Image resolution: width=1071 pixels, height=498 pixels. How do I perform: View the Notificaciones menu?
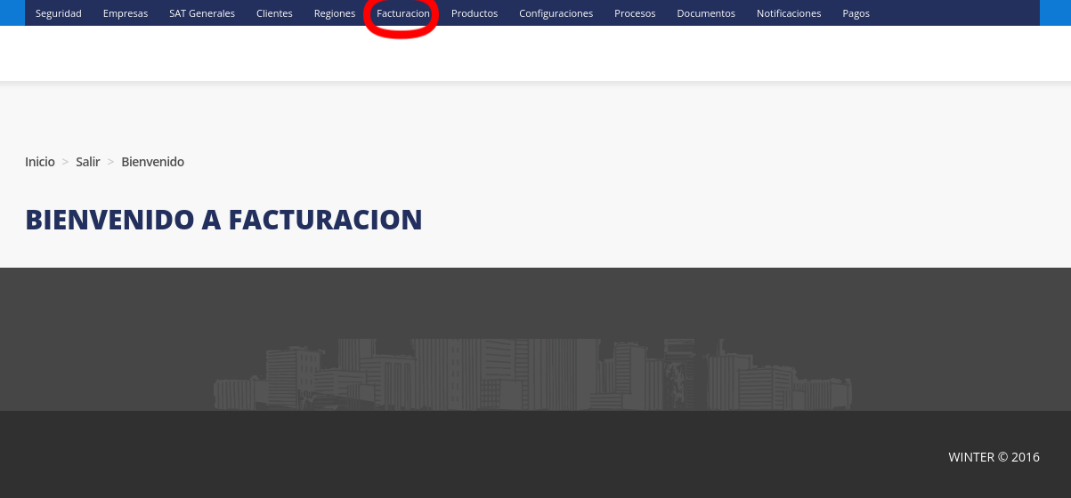tap(789, 13)
